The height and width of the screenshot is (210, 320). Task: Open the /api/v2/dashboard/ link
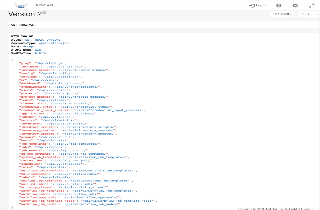[64, 83]
